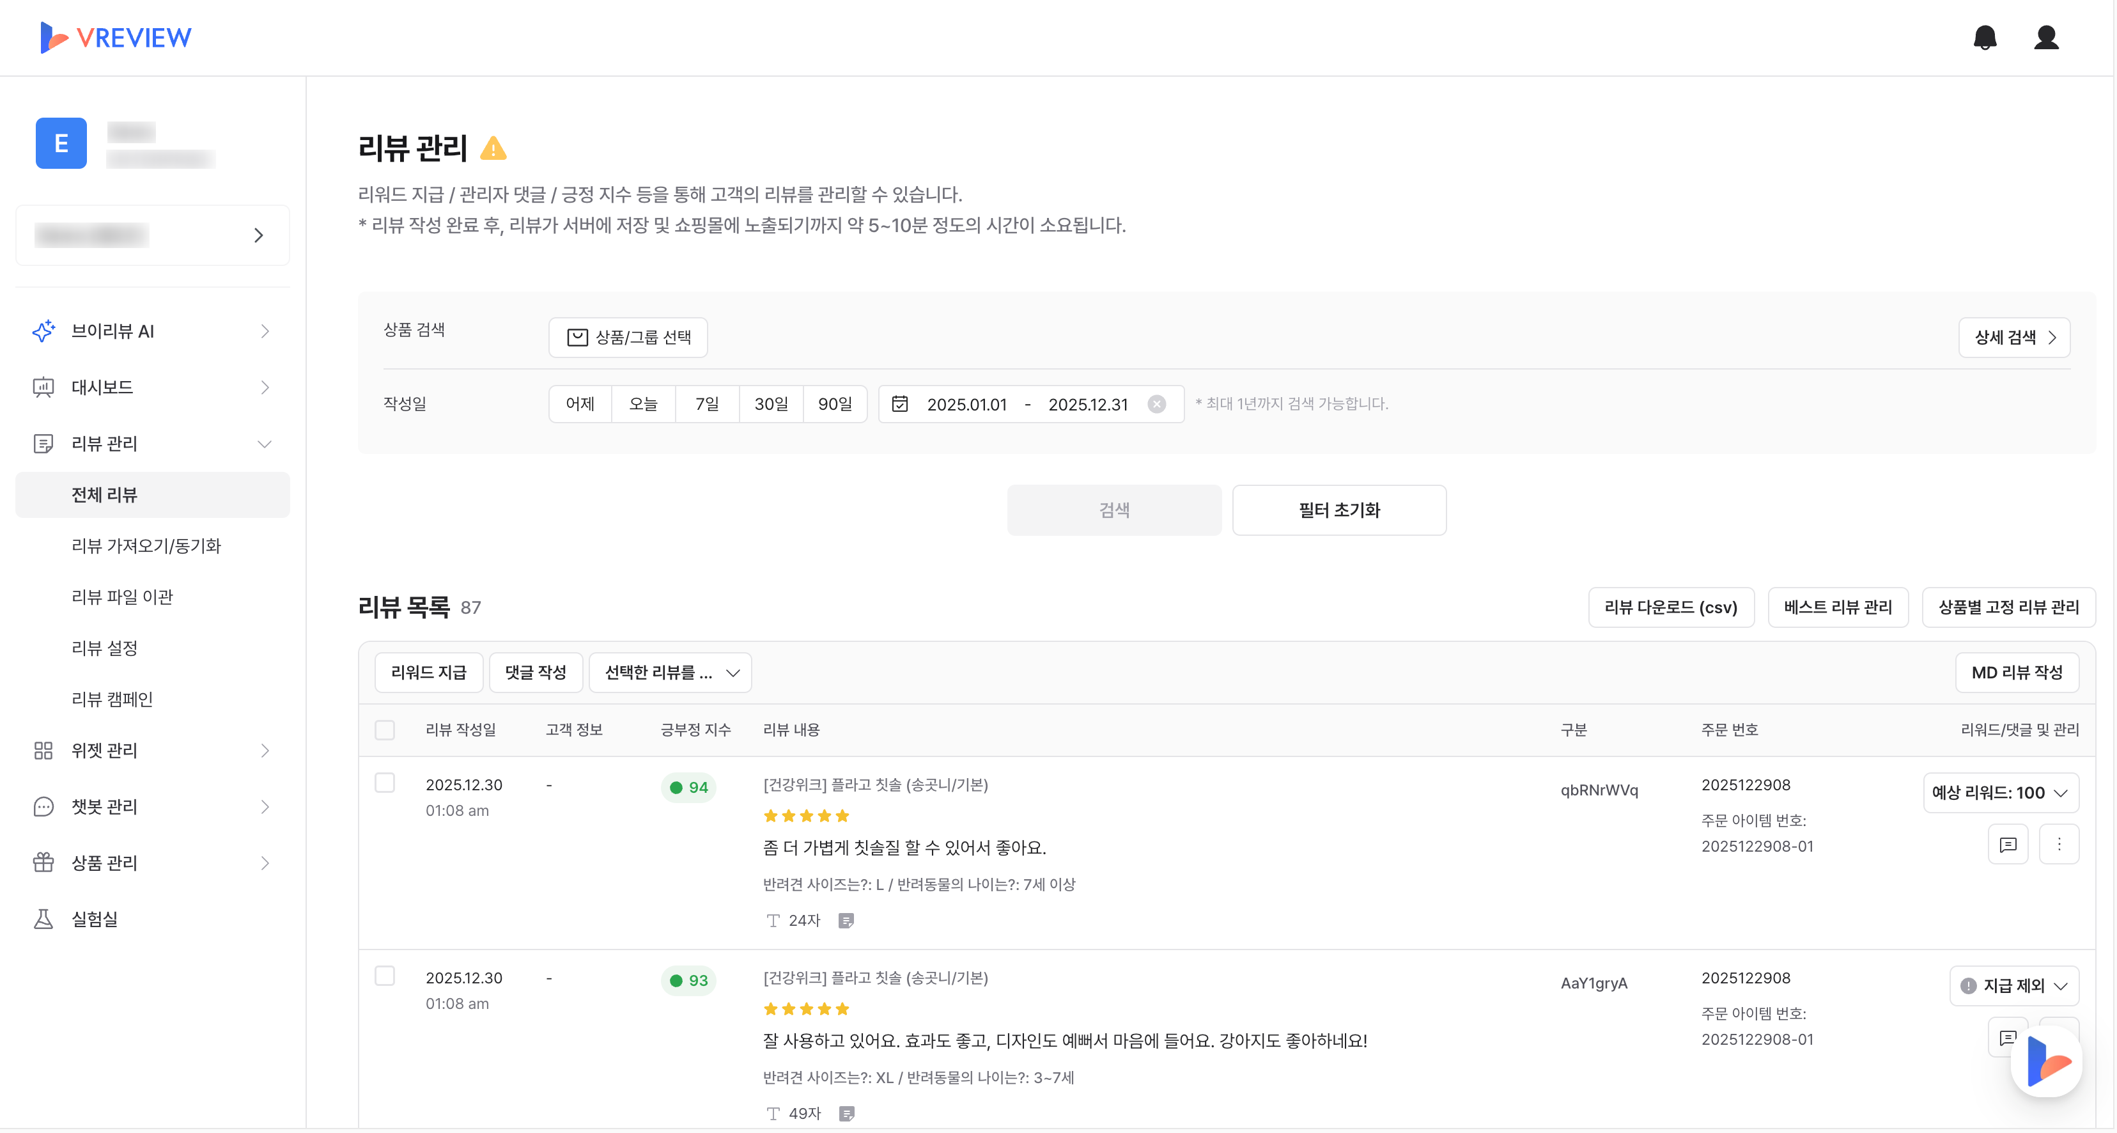Open 리뷰 가져오기/동기화 in the sidebar
Screen dimensions: 2117x1133
pyautogui.click(x=146, y=546)
